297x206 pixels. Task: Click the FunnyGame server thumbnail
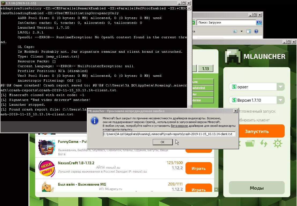click(47, 147)
